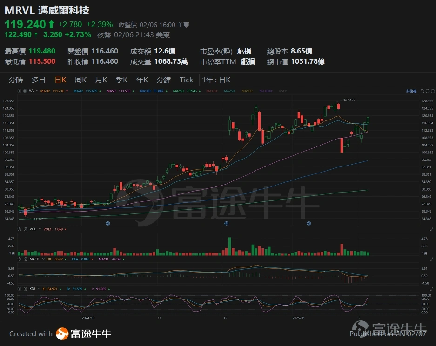
Task: Toggle the MA20 line label
Action: click(87, 91)
